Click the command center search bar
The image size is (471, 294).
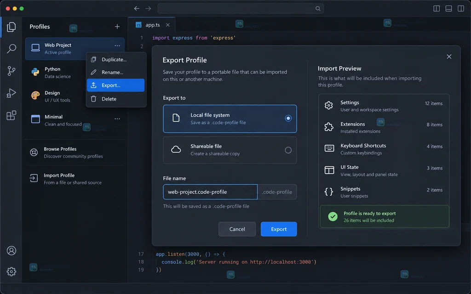pyautogui.click(x=241, y=8)
